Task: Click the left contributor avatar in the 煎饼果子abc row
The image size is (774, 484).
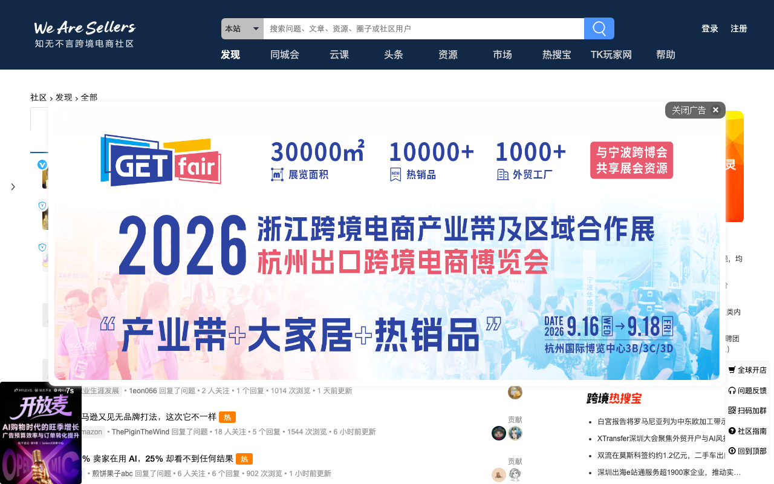Action: pos(499,475)
